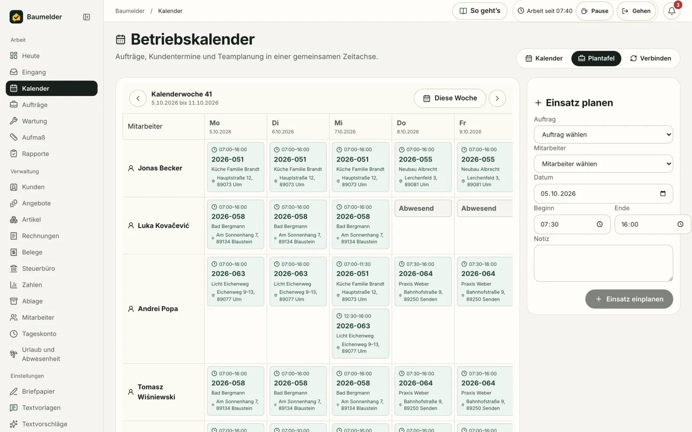
Task: Open Andrei Popa Wednesday 12:30–16:00 job
Action: [361, 334]
